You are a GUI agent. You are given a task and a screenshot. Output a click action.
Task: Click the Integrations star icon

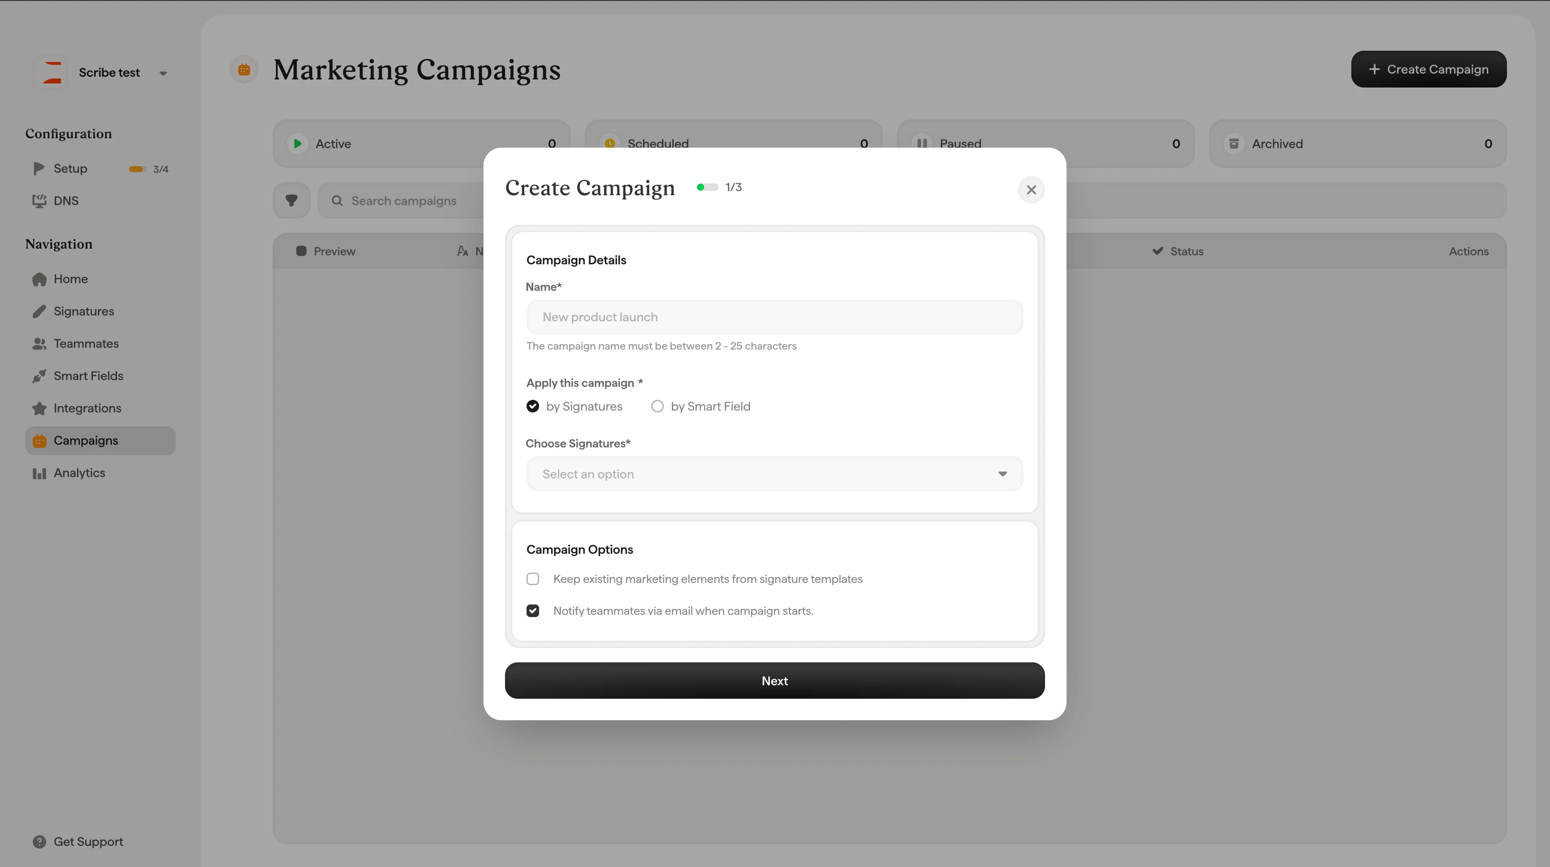(39, 408)
